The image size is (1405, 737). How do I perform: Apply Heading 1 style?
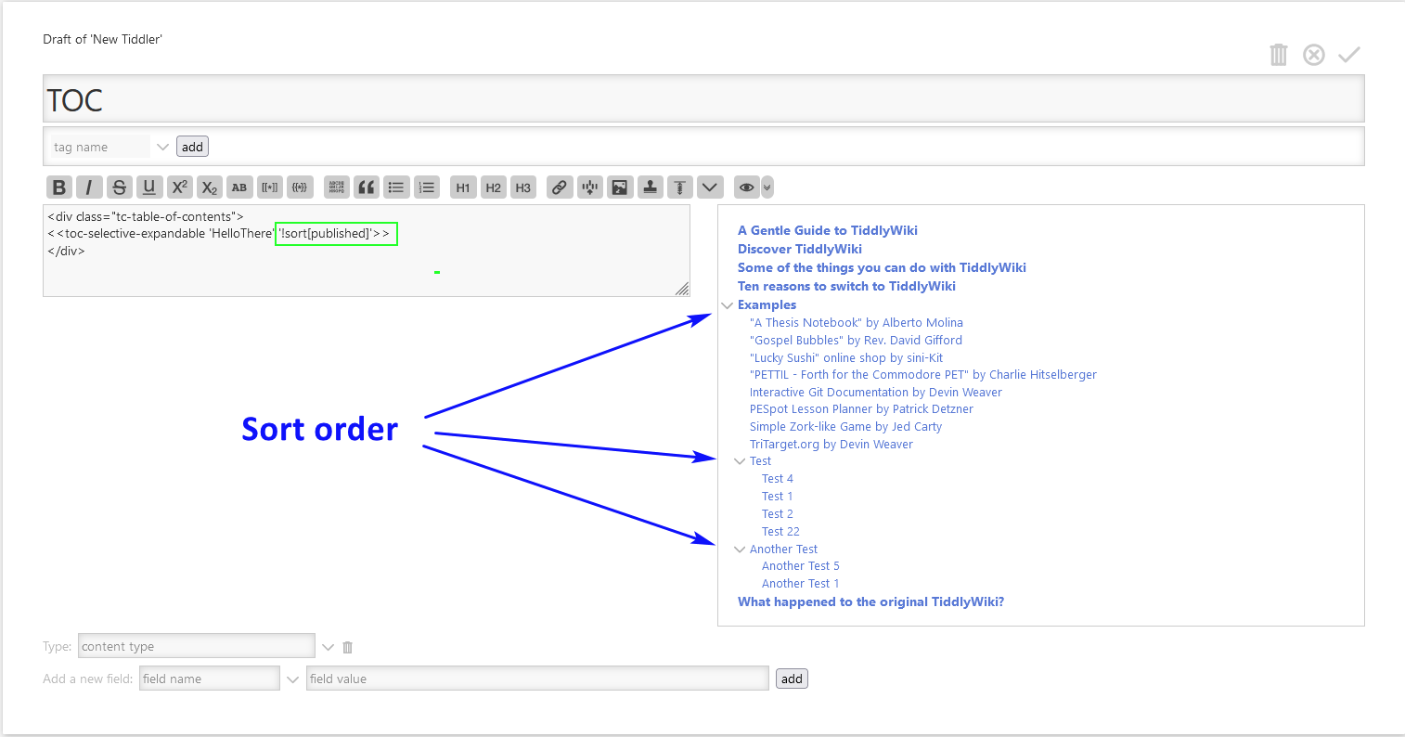click(x=463, y=187)
